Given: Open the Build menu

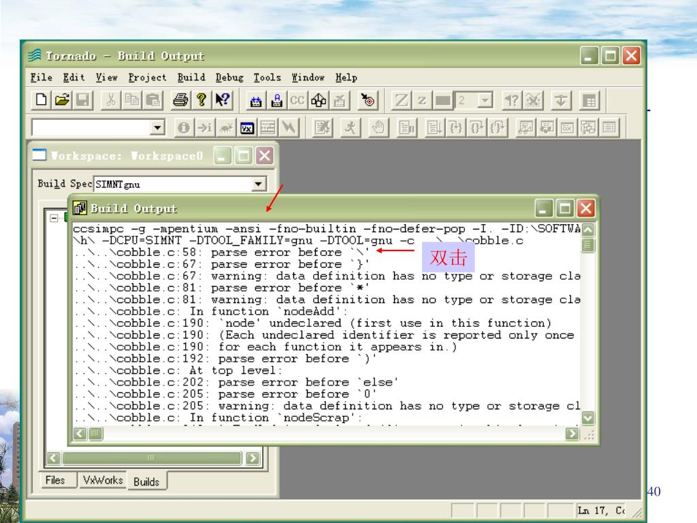Looking at the screenshot, I should (x=191, y=78).
